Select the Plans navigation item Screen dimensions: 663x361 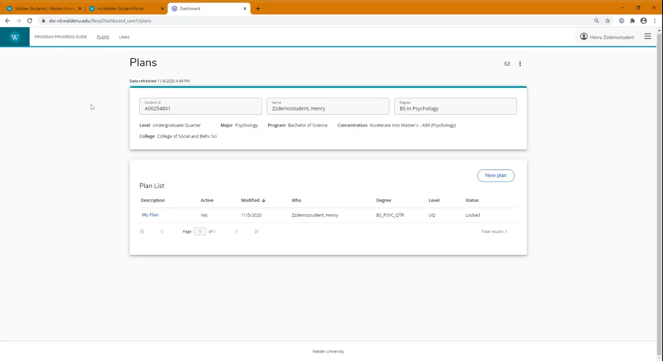coord(103,37)
